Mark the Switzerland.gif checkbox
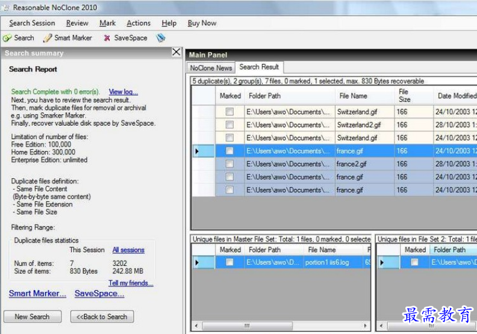Viewport: 477px width, 334px height. pos(229,112)
